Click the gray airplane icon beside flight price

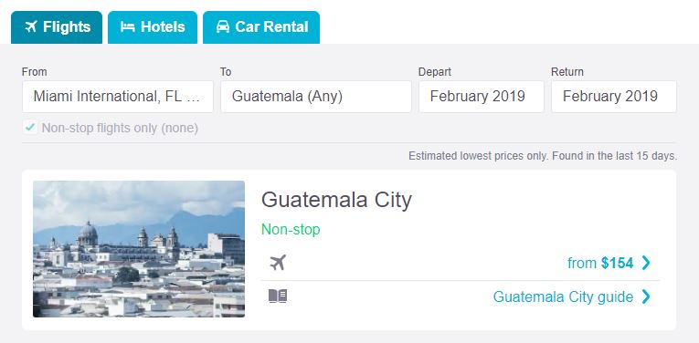point(277,263)
